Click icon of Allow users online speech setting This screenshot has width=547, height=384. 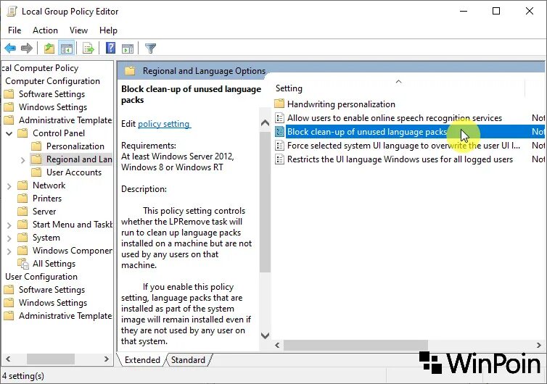coord(279,118)
